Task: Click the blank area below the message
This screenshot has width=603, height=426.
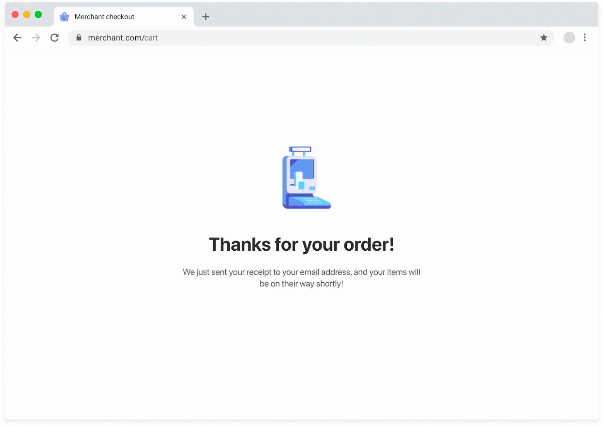Action: [301, 355]
